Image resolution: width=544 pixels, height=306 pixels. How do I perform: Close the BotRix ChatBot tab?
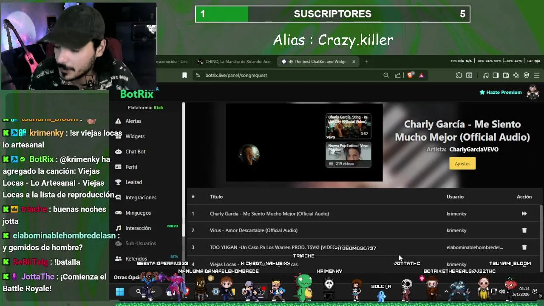[x=354, y=62]
